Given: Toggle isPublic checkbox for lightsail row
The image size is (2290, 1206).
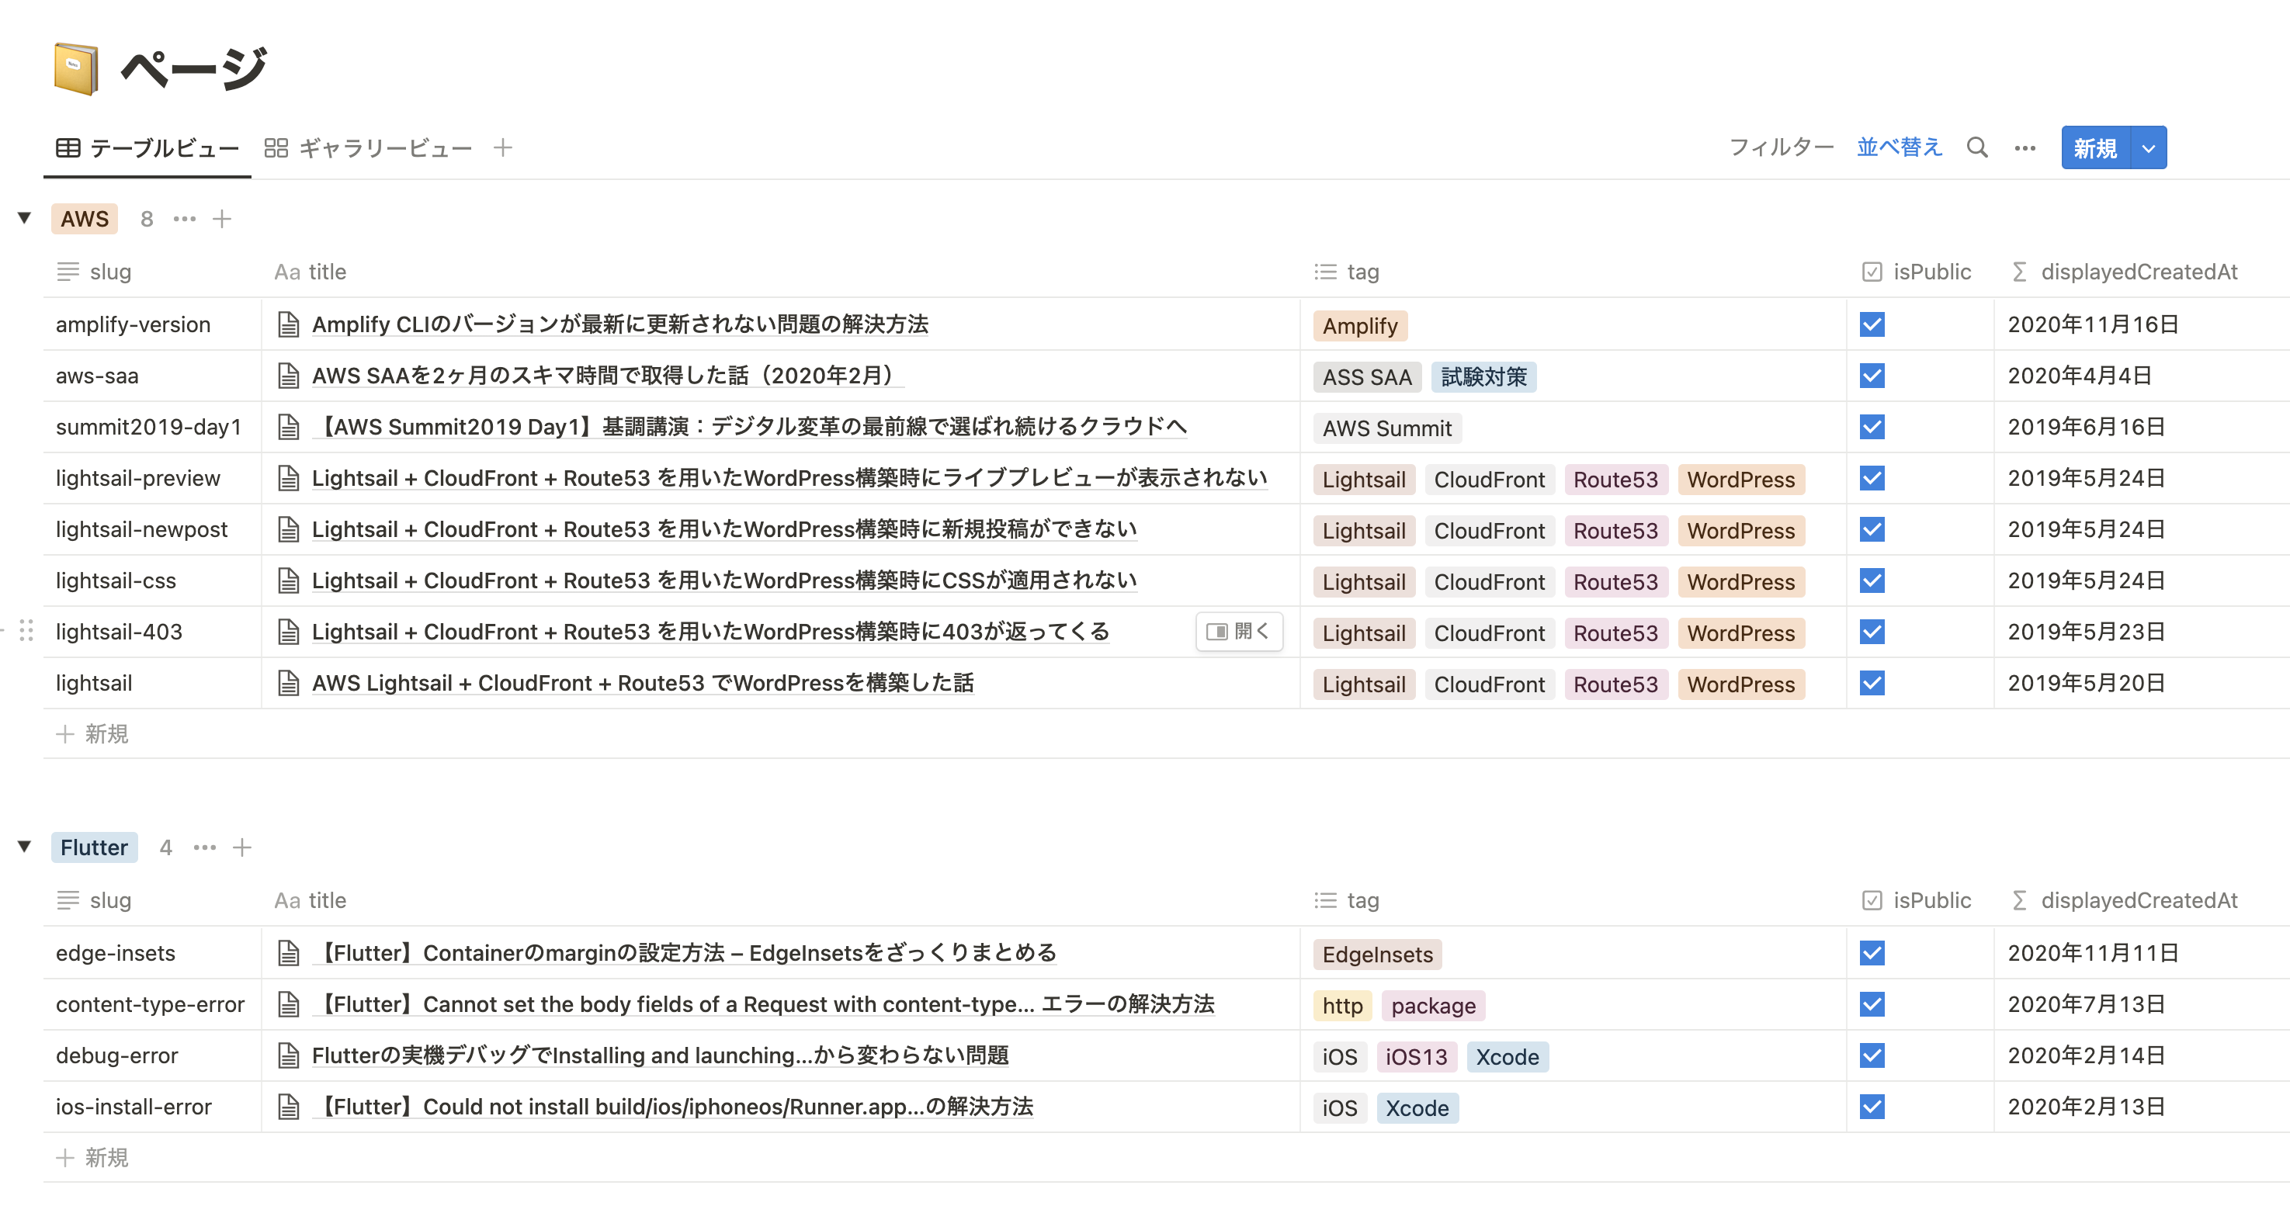Looking at the screenshot, I should 1872,682.
